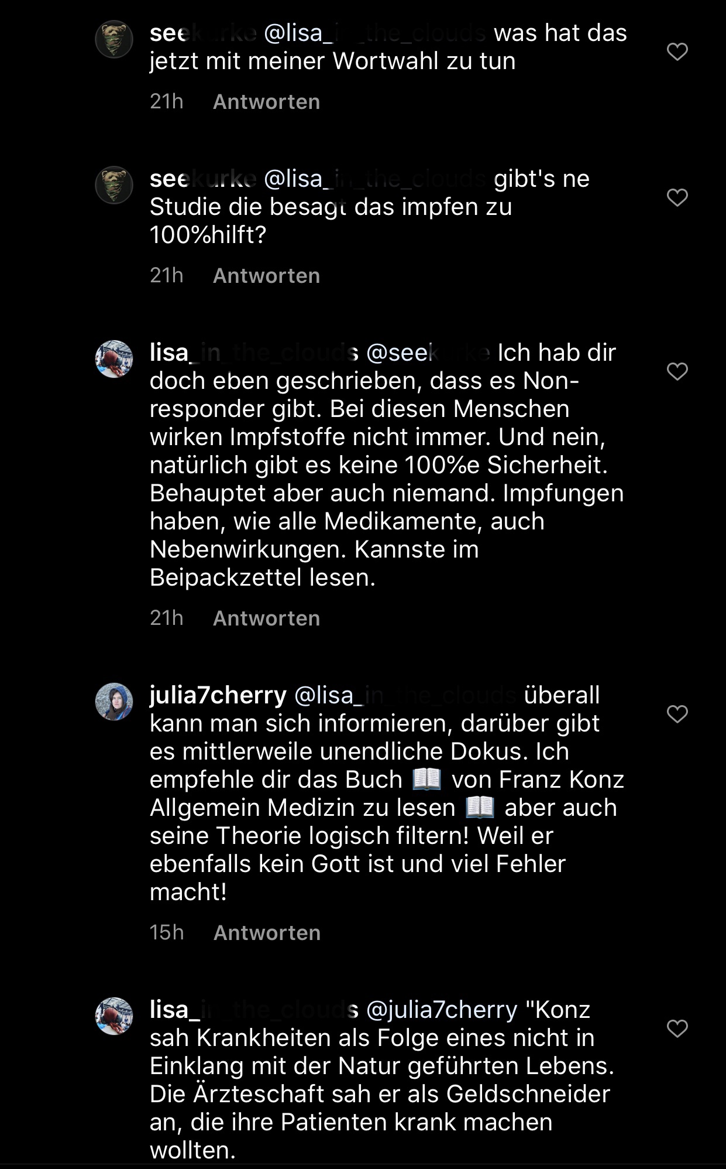
Task: Like the "Wortwahl" comment with the heart
Action: pos(677,52)
